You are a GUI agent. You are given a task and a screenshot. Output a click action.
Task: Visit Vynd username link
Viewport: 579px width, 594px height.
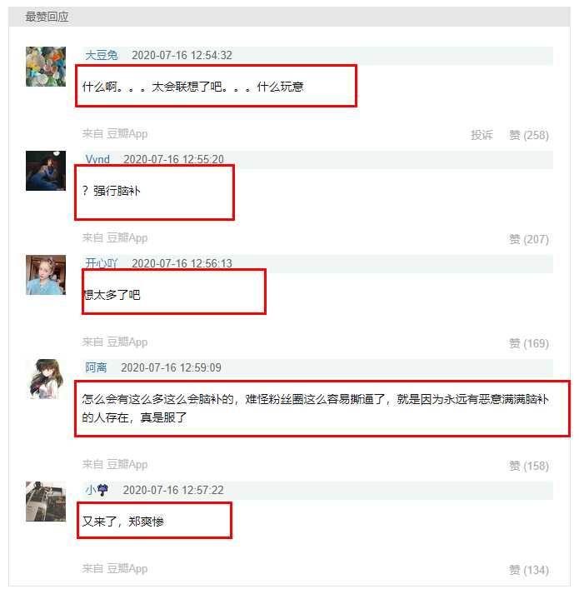[97, 159]
